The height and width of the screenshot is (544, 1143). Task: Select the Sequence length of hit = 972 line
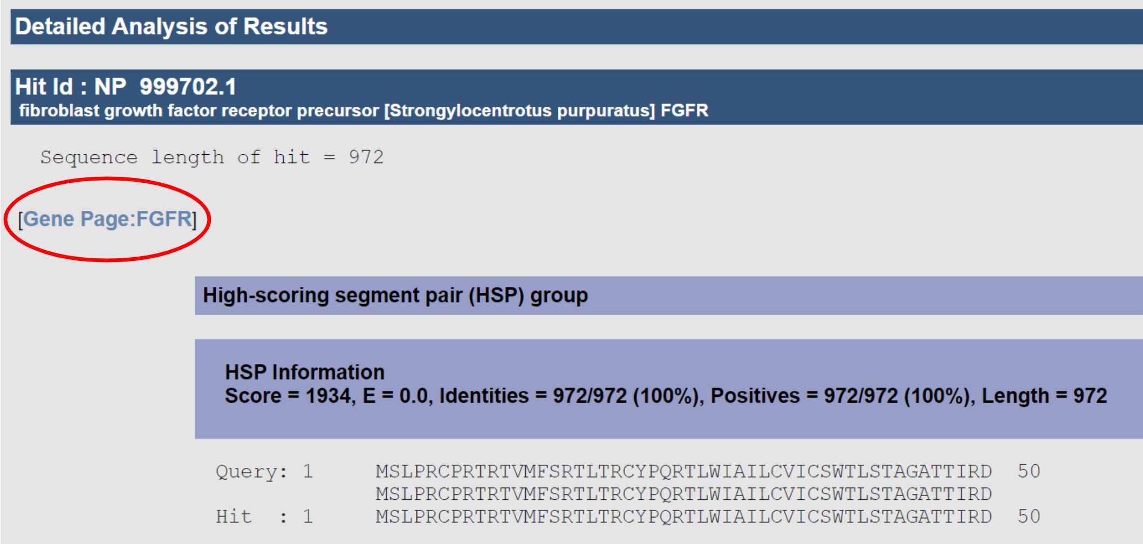pyautogui.click(x=212, y=157)
